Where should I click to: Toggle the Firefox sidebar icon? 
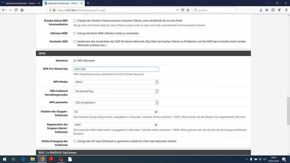pyautogui.click(x=273, y=10)
